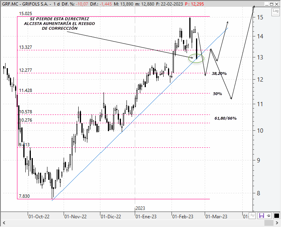This screenshot has height=227, width=281.
Task: Click the 01-Mar-23 date axis label
Action: (216, 217)
